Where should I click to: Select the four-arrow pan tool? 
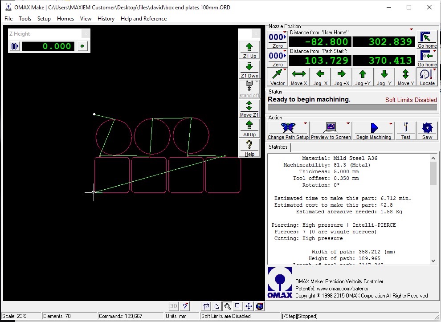249,306
